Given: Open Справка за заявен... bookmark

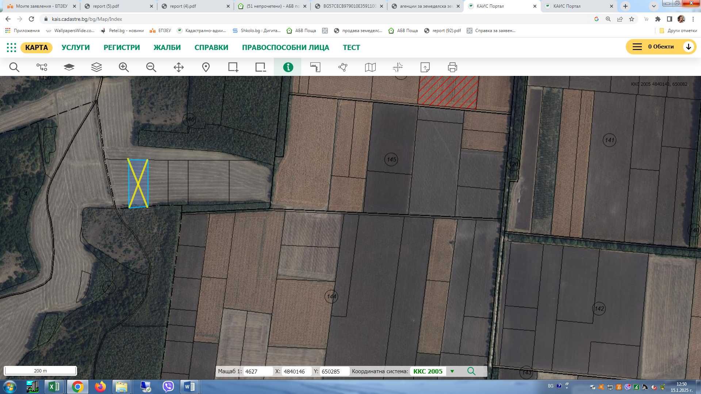Looking at the screenshot, I should [491, 31].
